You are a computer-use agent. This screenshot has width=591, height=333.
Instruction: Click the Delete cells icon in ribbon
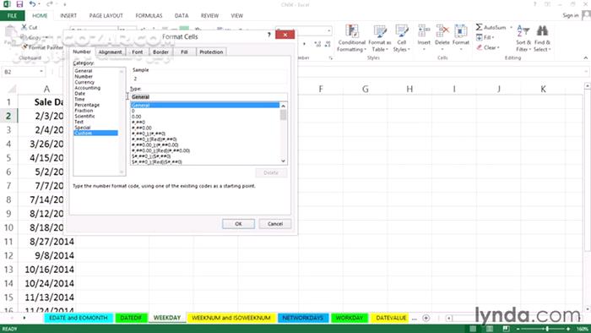442,31
